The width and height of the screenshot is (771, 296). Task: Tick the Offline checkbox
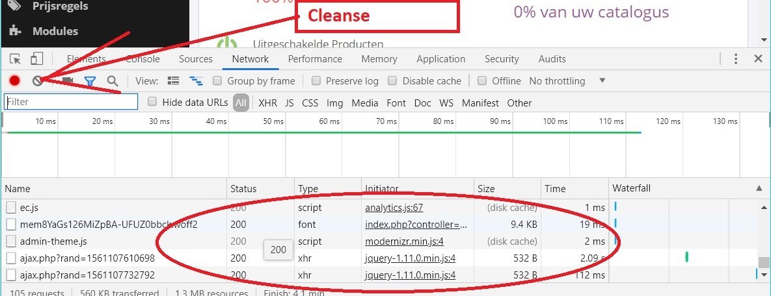(482, 81)
